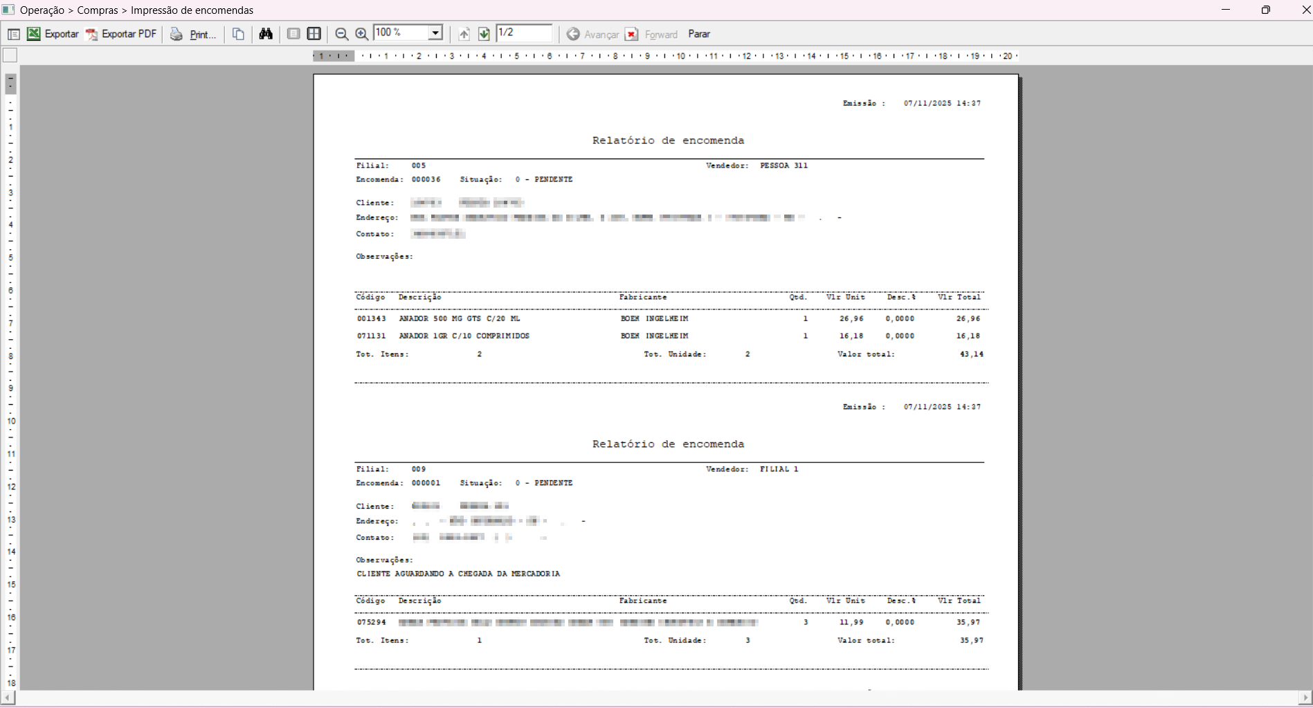
Task: Click the Restore window button
Action: 1265,10
